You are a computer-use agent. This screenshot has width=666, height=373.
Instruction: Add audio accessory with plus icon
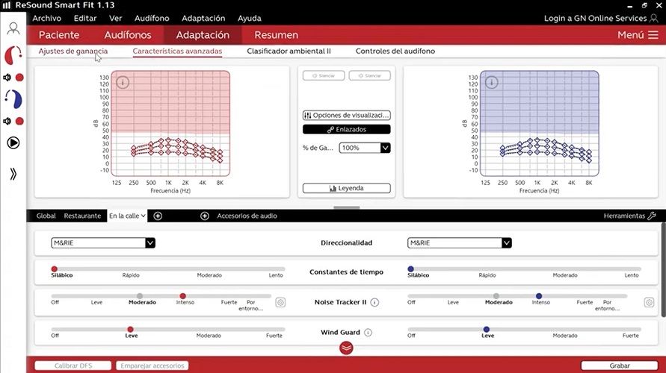point(205,216)
